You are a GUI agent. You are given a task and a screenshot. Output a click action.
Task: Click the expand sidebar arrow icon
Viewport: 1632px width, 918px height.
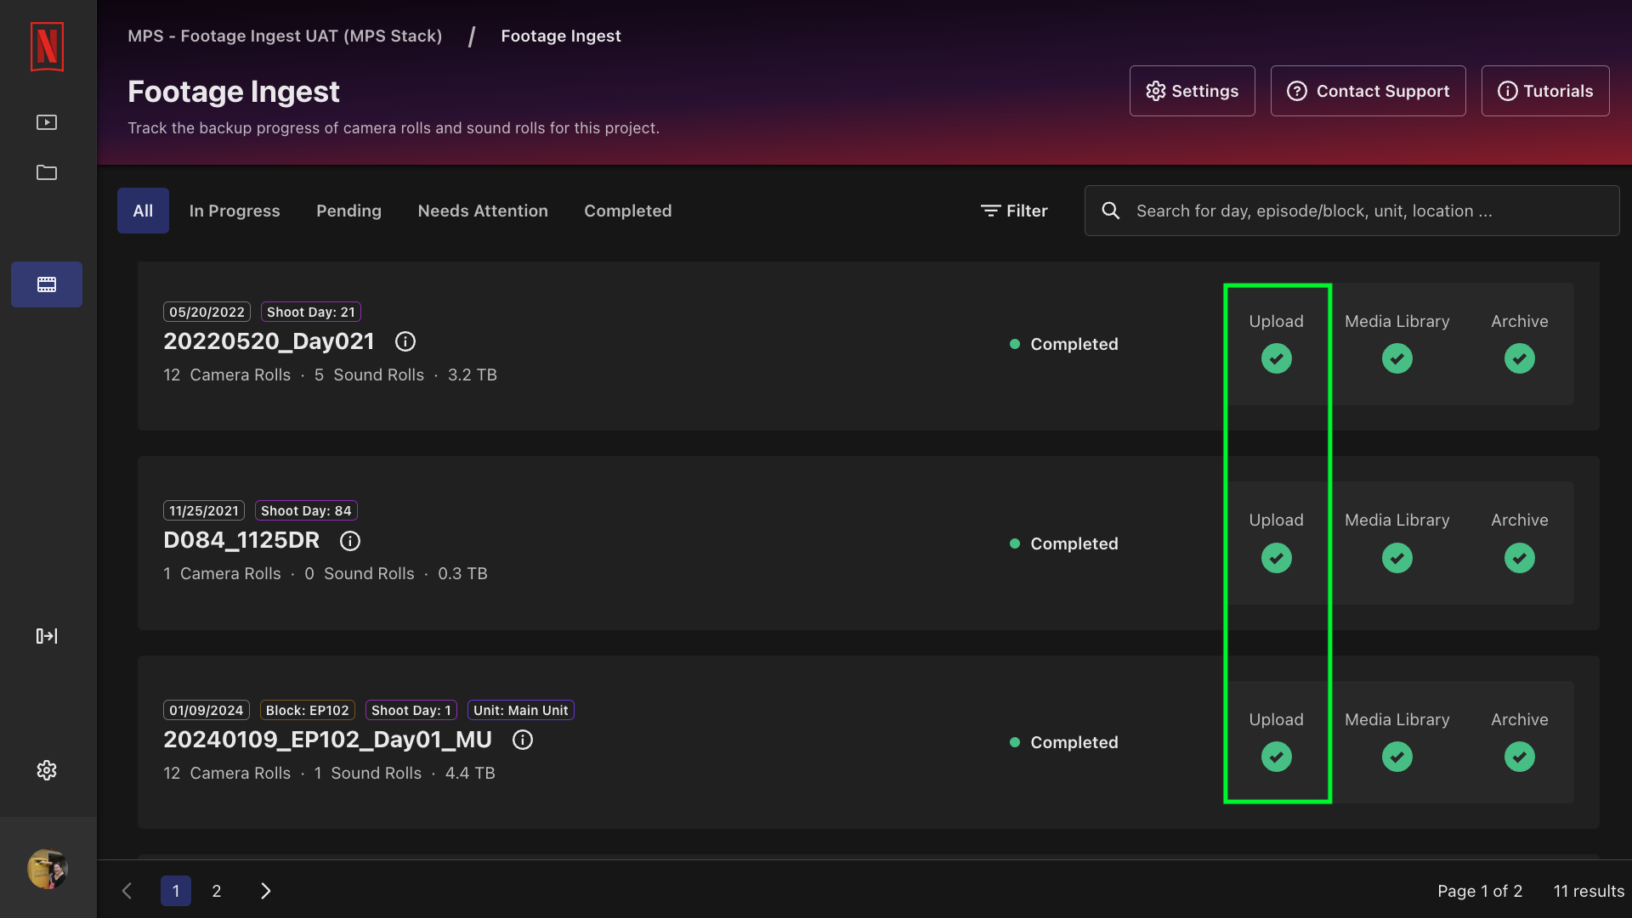click(x=47, y=636)
